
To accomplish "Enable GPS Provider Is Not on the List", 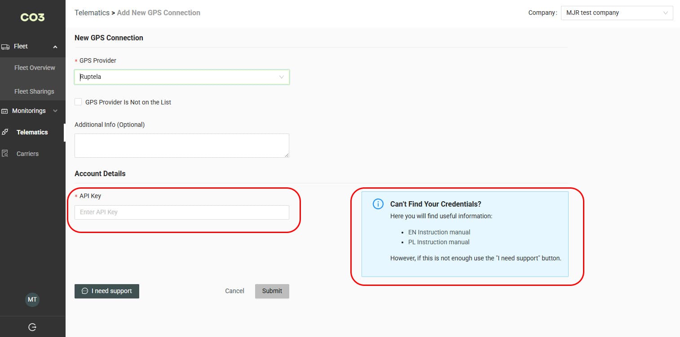I will click(78, 102).
